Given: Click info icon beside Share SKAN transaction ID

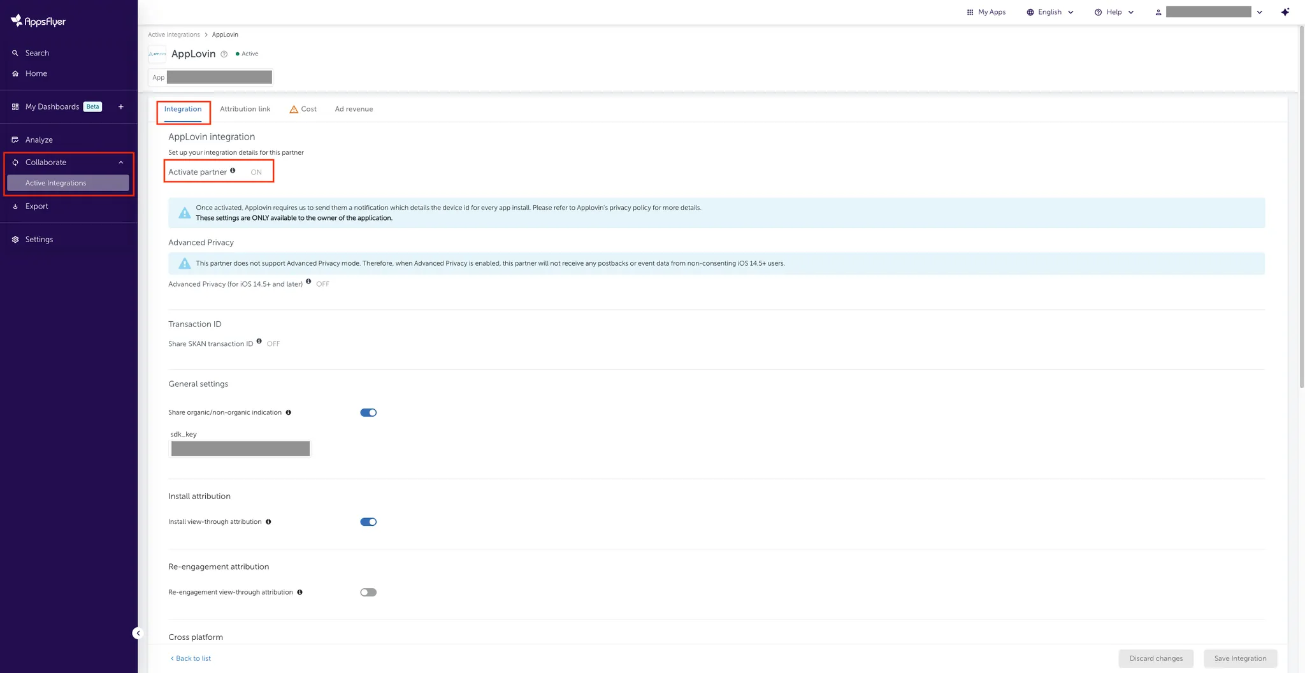Looking at the screenshot, I should coord(259,341).
